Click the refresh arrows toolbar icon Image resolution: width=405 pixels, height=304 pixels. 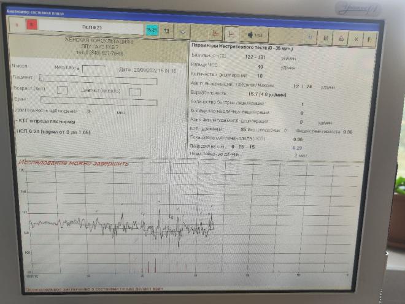point(166,31)
